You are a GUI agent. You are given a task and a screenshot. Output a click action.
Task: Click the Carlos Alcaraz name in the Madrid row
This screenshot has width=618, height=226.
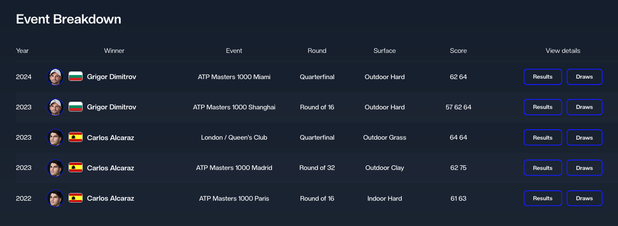pos(110,168)
